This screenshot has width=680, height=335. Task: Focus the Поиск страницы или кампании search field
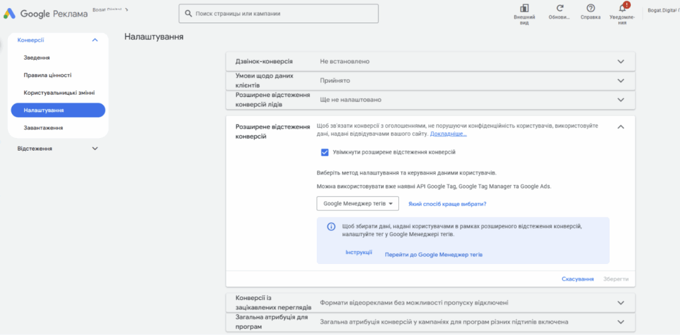click(x=278, y=13)
